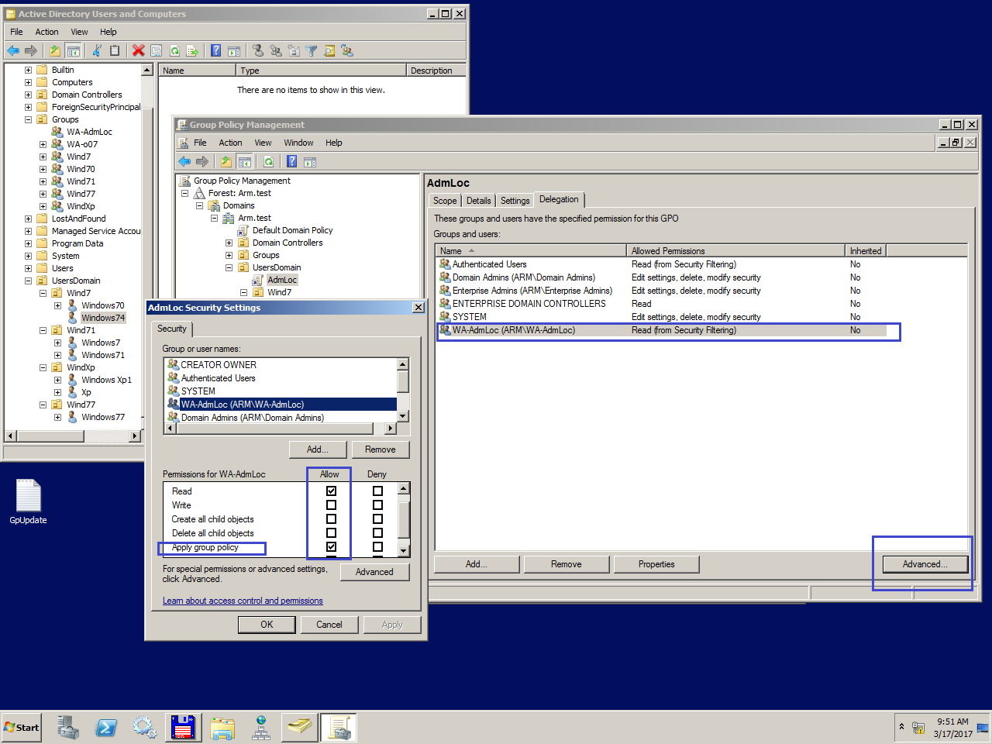The height and width of the screenshot is (744, 992).
Task: Click the Find objects icon in AD toolbar
Action: point(329,50)
